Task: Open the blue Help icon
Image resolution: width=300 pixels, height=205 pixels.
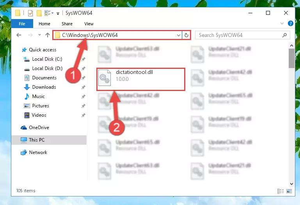Action: coord(290,23)
